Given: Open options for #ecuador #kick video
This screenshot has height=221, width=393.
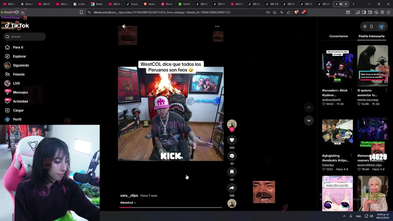Looking at the screenshot, I should 351,90.
